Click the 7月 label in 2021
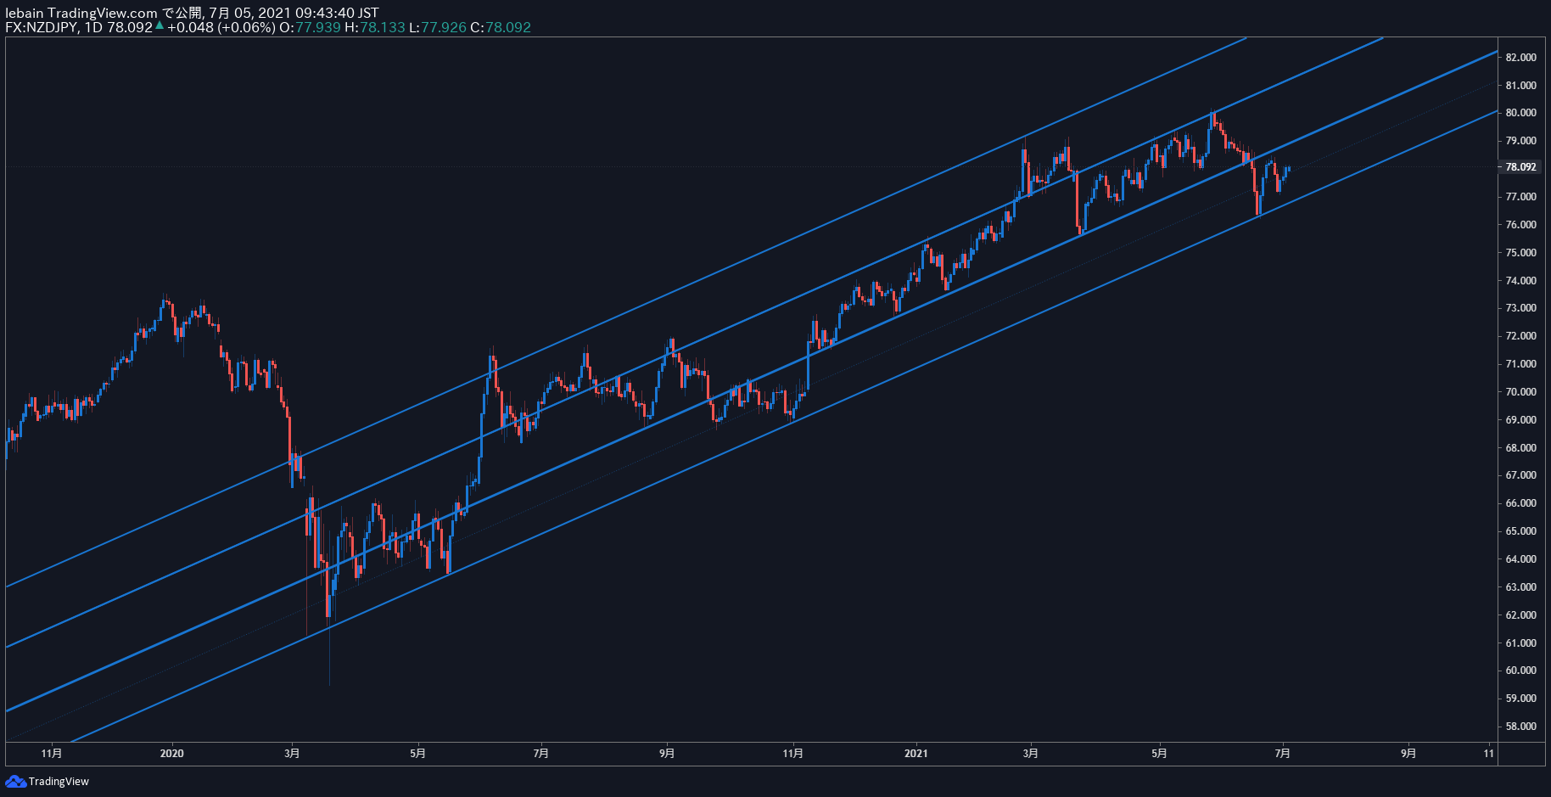This screenshot has width=1551, height=797. (x=1283, y=754)
